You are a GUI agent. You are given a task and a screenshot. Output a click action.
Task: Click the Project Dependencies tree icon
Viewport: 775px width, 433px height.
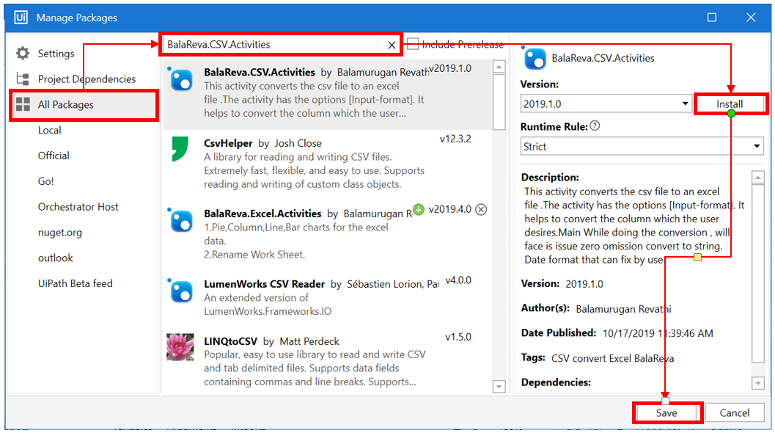[23, 79]
